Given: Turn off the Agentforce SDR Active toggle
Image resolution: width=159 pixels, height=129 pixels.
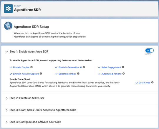Looking at the screenshot, I should tap(150, 50).
